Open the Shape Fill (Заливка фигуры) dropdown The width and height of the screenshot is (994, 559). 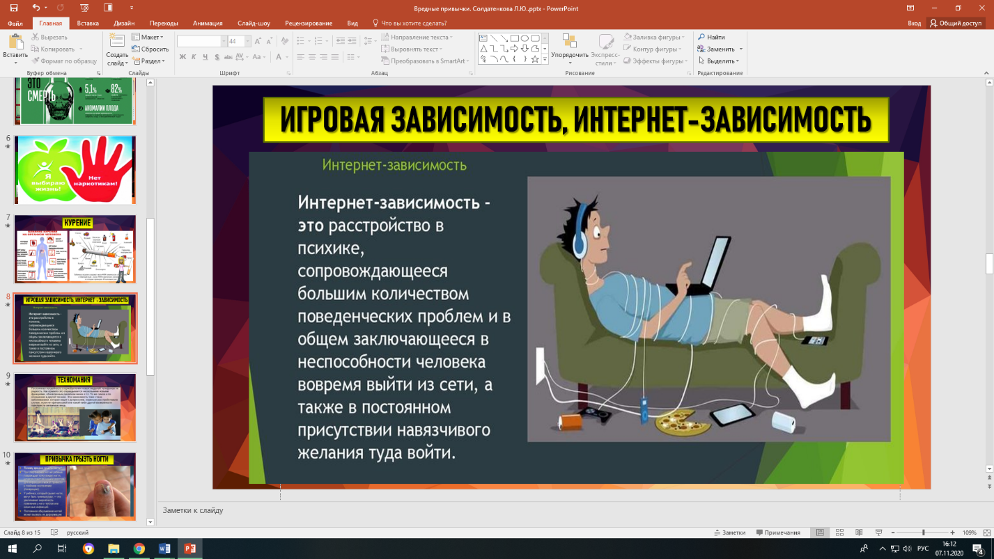pyautogui.click(x=654, y=38)
